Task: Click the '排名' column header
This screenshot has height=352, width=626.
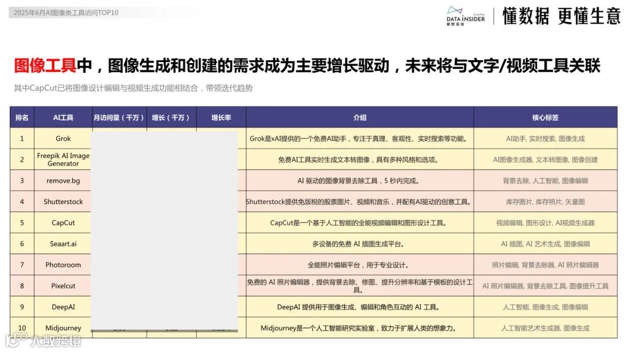Action: [22, 118]
